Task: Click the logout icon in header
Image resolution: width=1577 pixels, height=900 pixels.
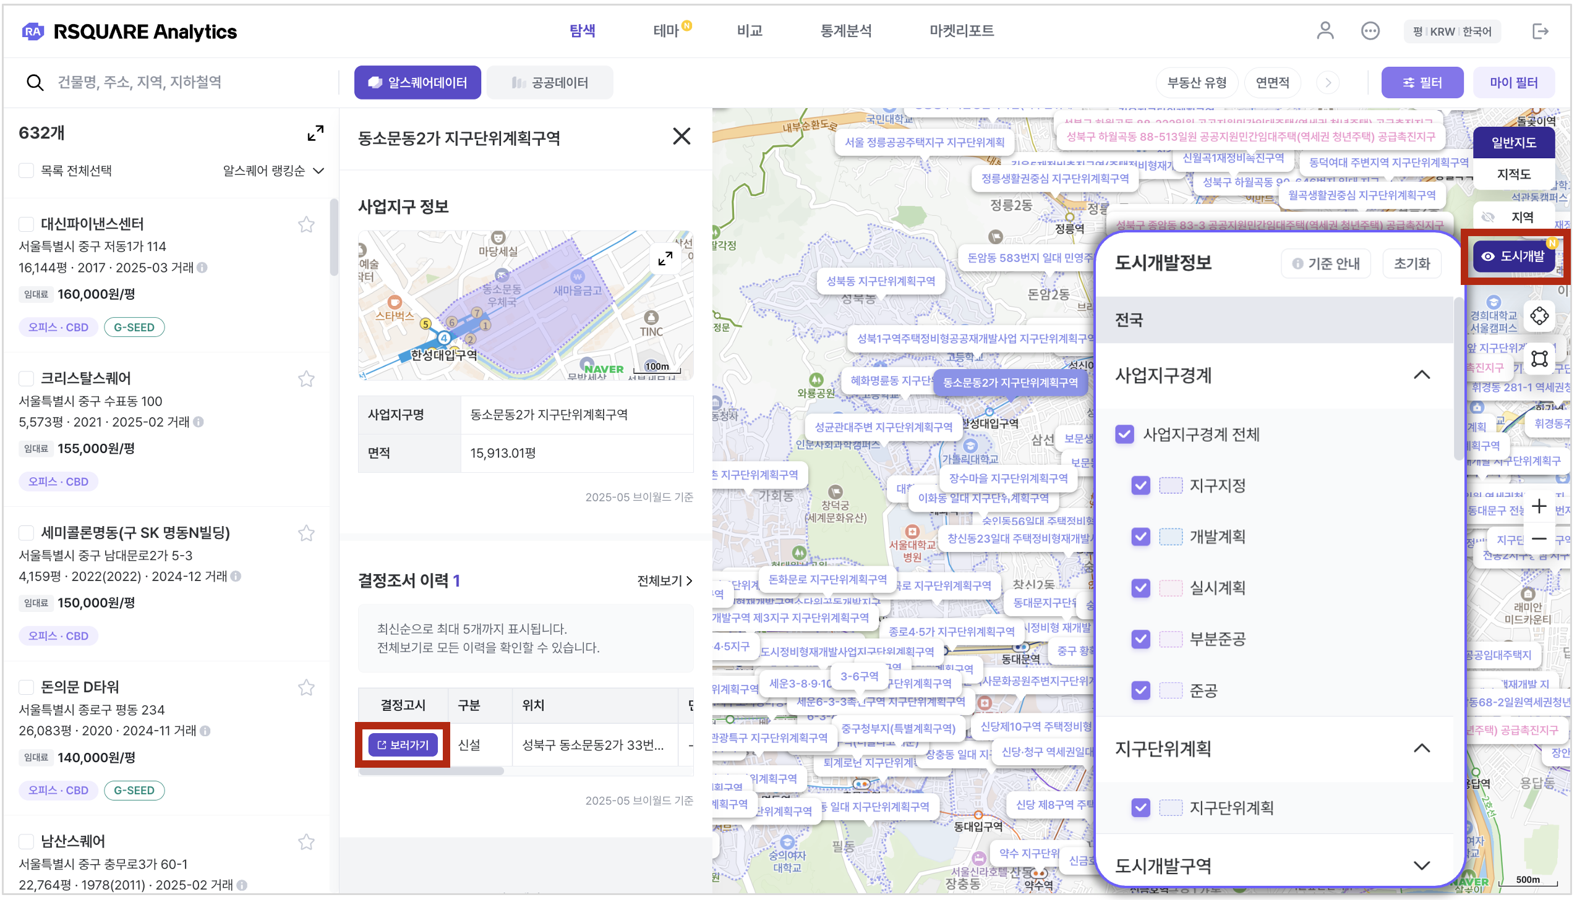Action: click(x=1540, y=31)
